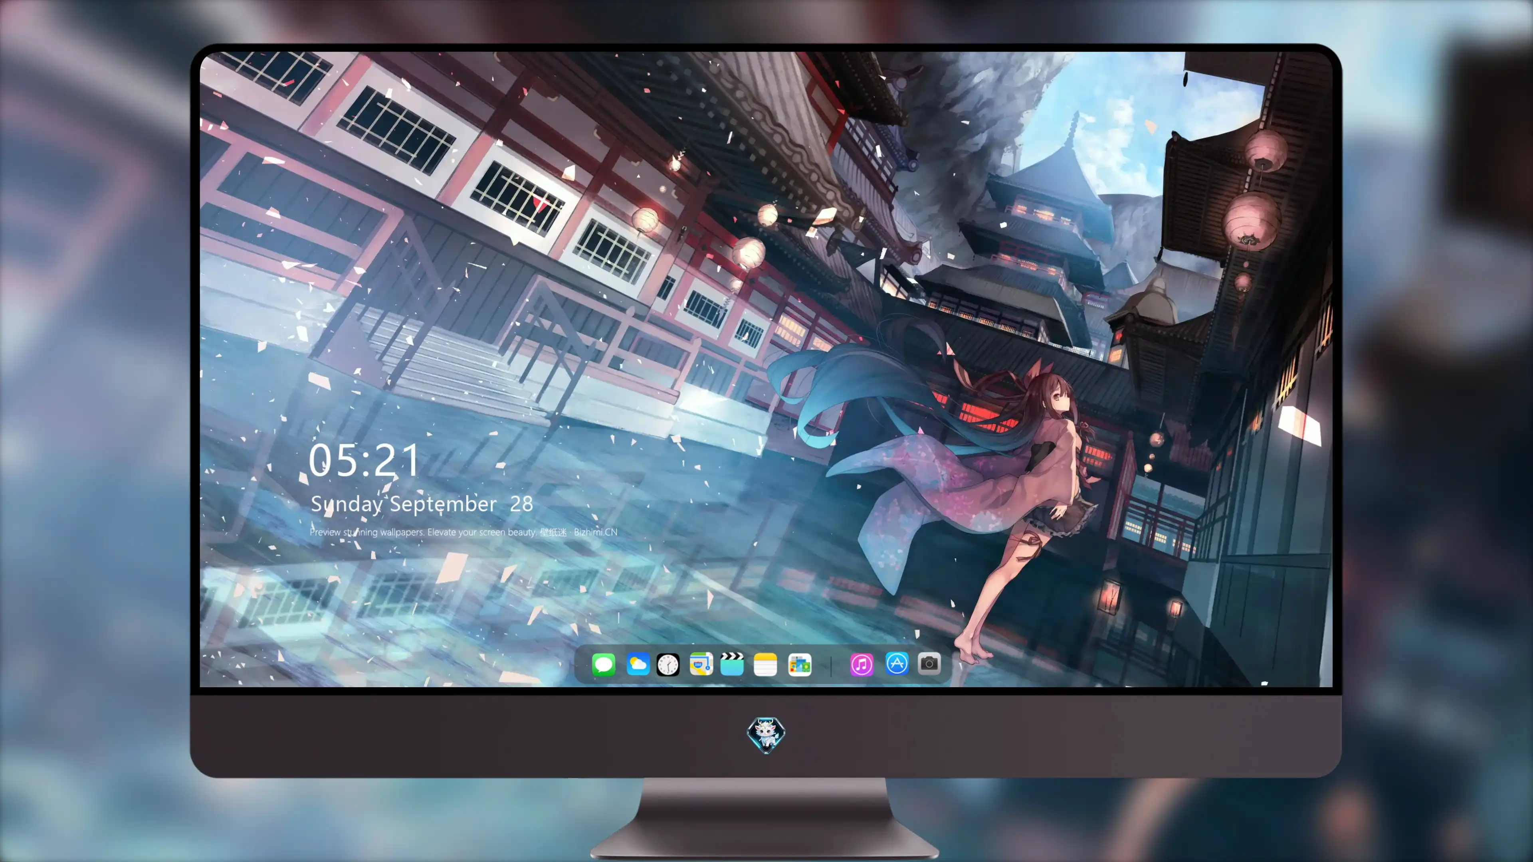Click the Sunday September 28 date text
The width and height of the screenshot is (1533, 862).
point(421,504)
